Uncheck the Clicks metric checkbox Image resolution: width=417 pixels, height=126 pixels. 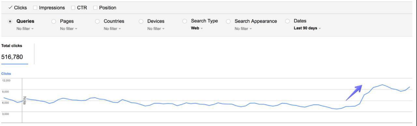pos(10,7)
